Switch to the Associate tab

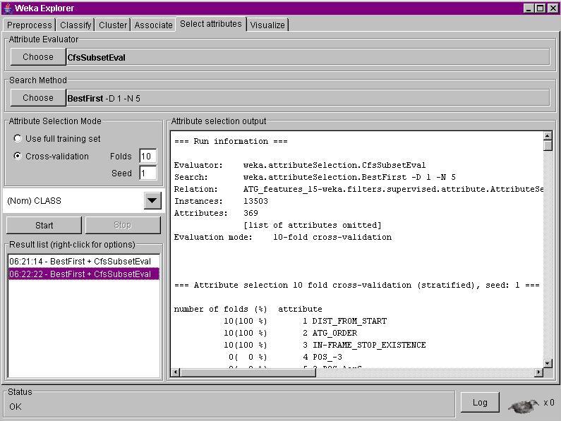153,25
